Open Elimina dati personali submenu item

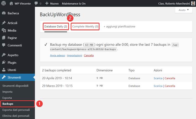tap(16, 116)
